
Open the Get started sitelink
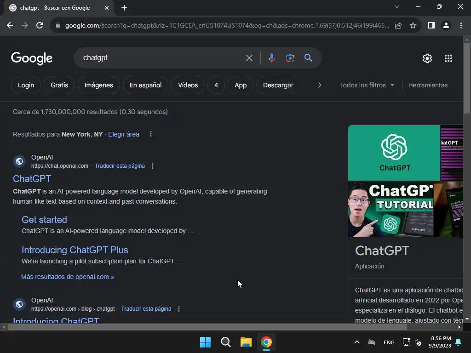point(44,220)
